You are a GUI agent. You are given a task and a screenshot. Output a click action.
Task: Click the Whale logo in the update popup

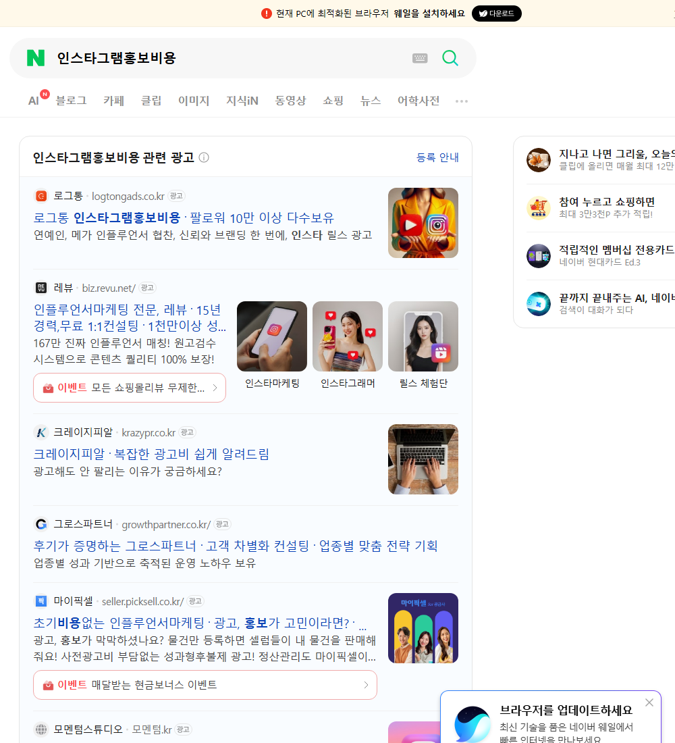(x=473, y=724)
